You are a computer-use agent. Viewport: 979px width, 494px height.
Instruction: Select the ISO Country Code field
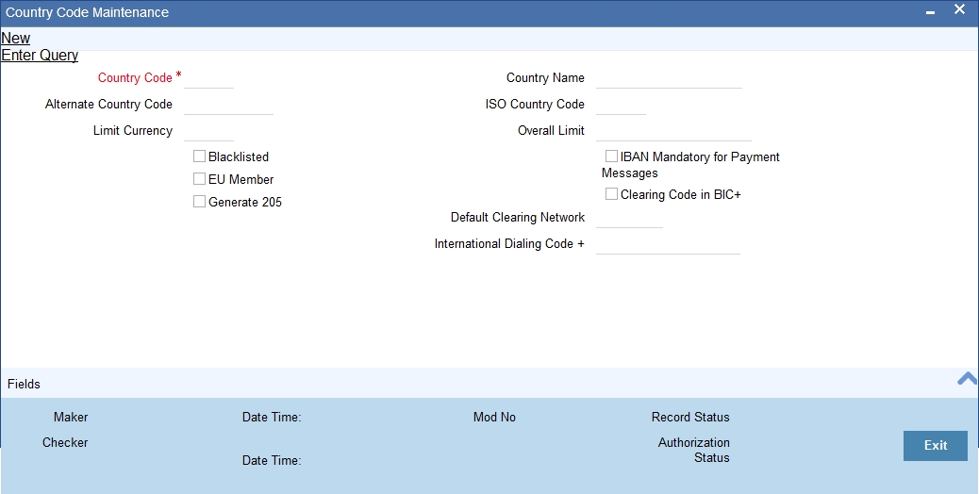pyautogui.click(x=621, y=104)
